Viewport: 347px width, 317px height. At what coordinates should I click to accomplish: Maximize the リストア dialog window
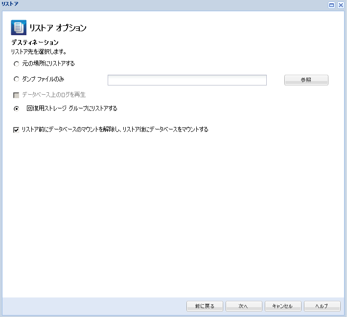(331, 5)
